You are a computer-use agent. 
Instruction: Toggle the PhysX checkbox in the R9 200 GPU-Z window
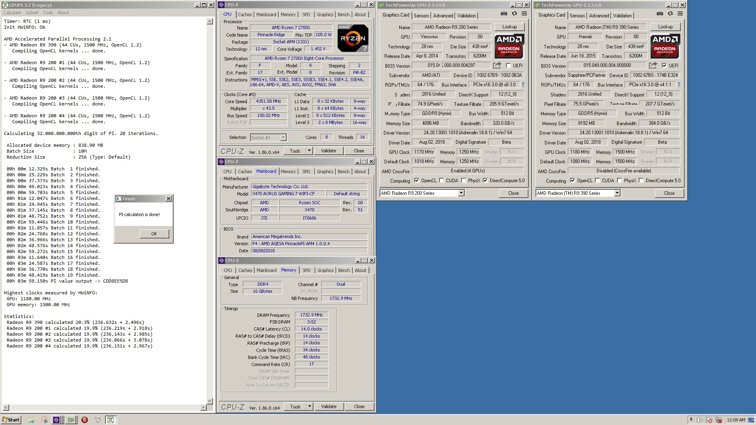tap(463, 181)
